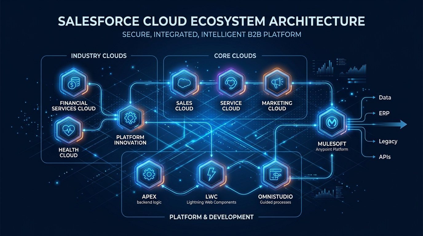This screenshot has height=236, width=423.
Task: Click the 'SALES CLOUD' label
Action: [x=184, y=106]
